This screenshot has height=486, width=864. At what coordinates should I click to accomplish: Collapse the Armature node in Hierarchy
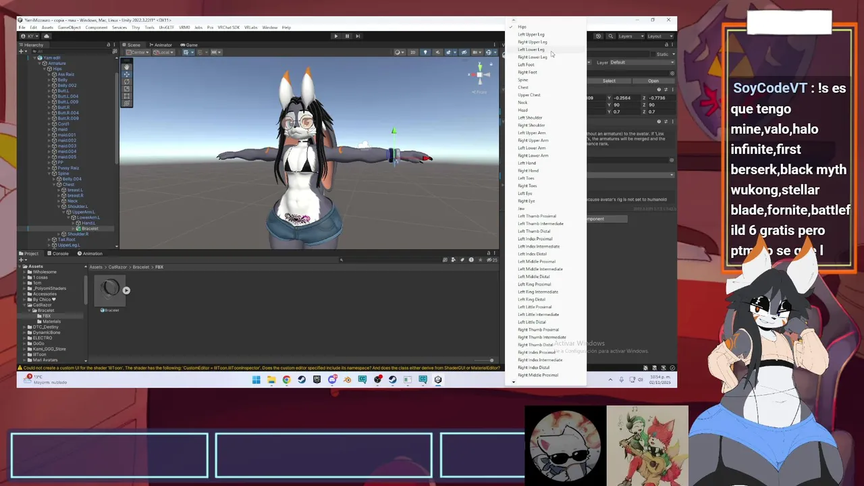click(x=40, y=63)
